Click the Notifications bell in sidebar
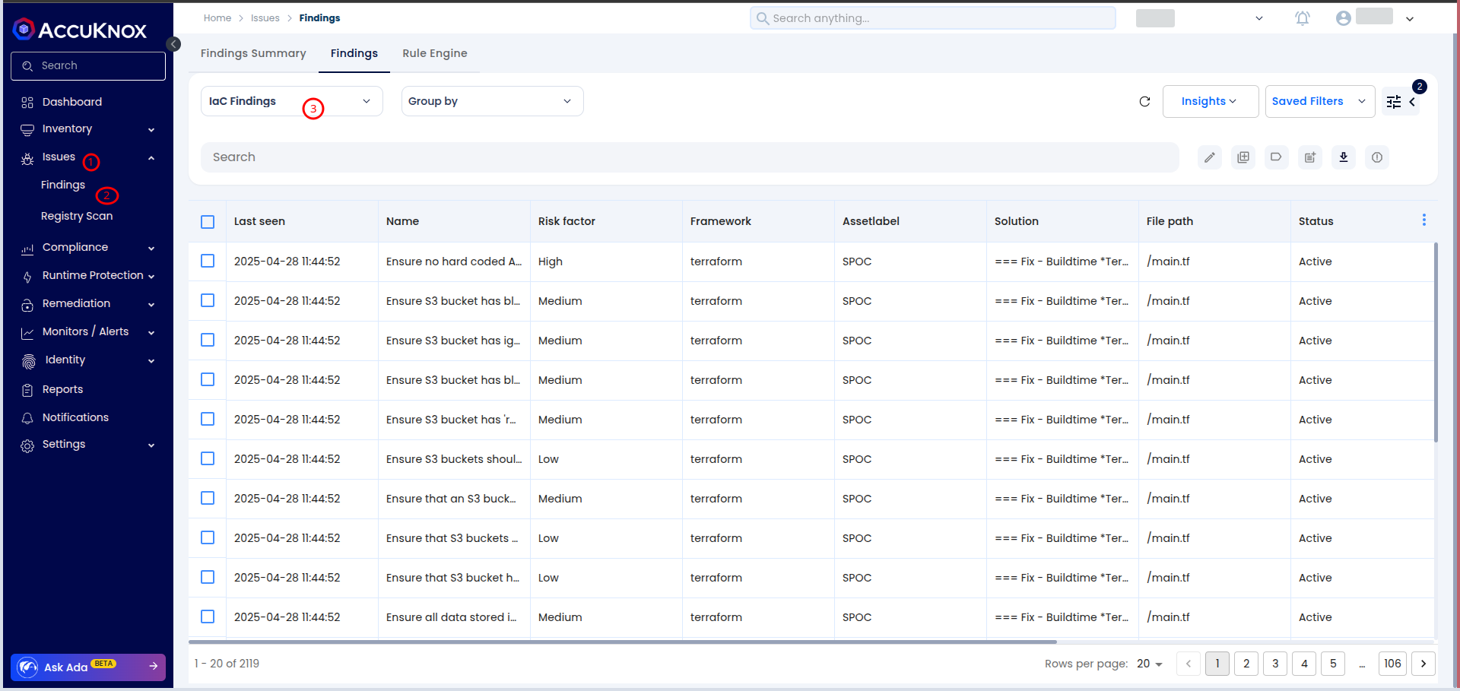This screenshot has height=691, width=1460. point(27,418)
